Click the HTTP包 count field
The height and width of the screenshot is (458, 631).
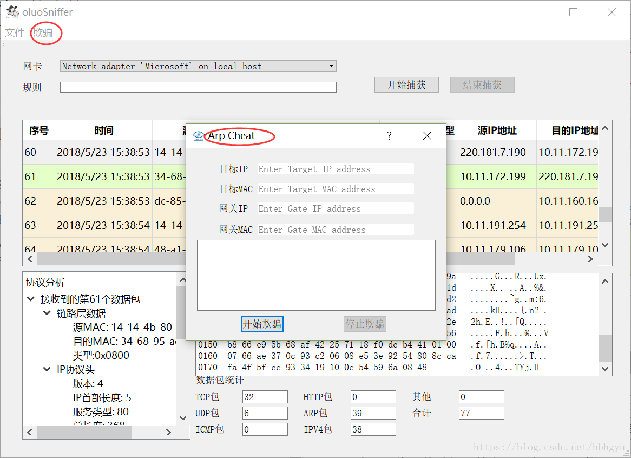tap(373, 397)
